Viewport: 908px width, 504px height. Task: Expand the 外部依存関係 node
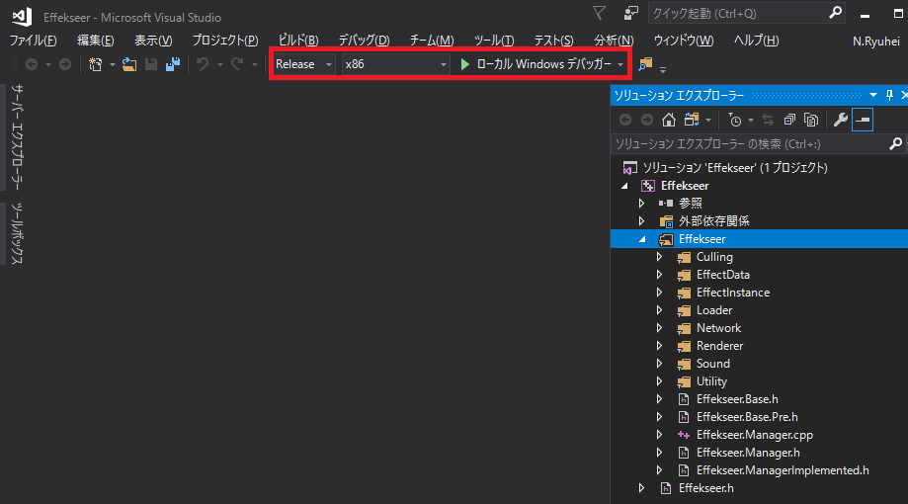click(641, 221)
